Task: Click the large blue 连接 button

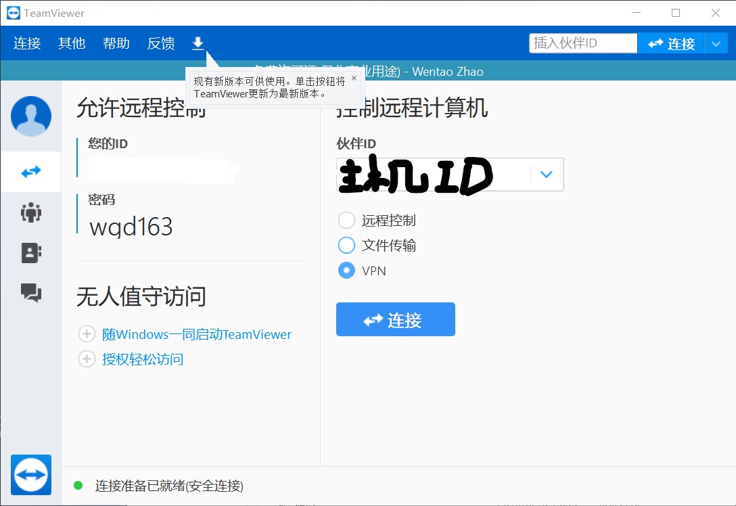Action: 396,319
